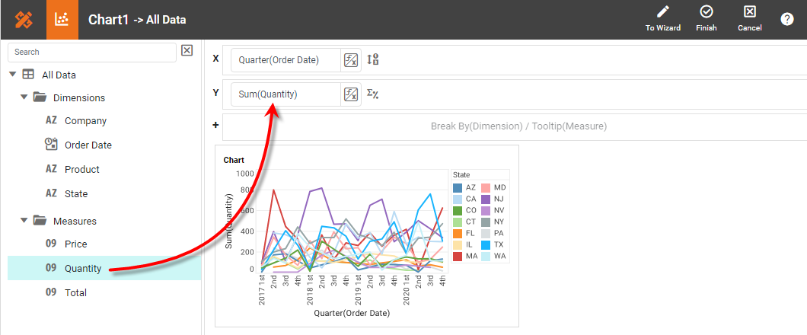This screenshot has height=335, width=807.
Task: Click the NJ purple legend swatch
Action: click(x=486, y=199)
